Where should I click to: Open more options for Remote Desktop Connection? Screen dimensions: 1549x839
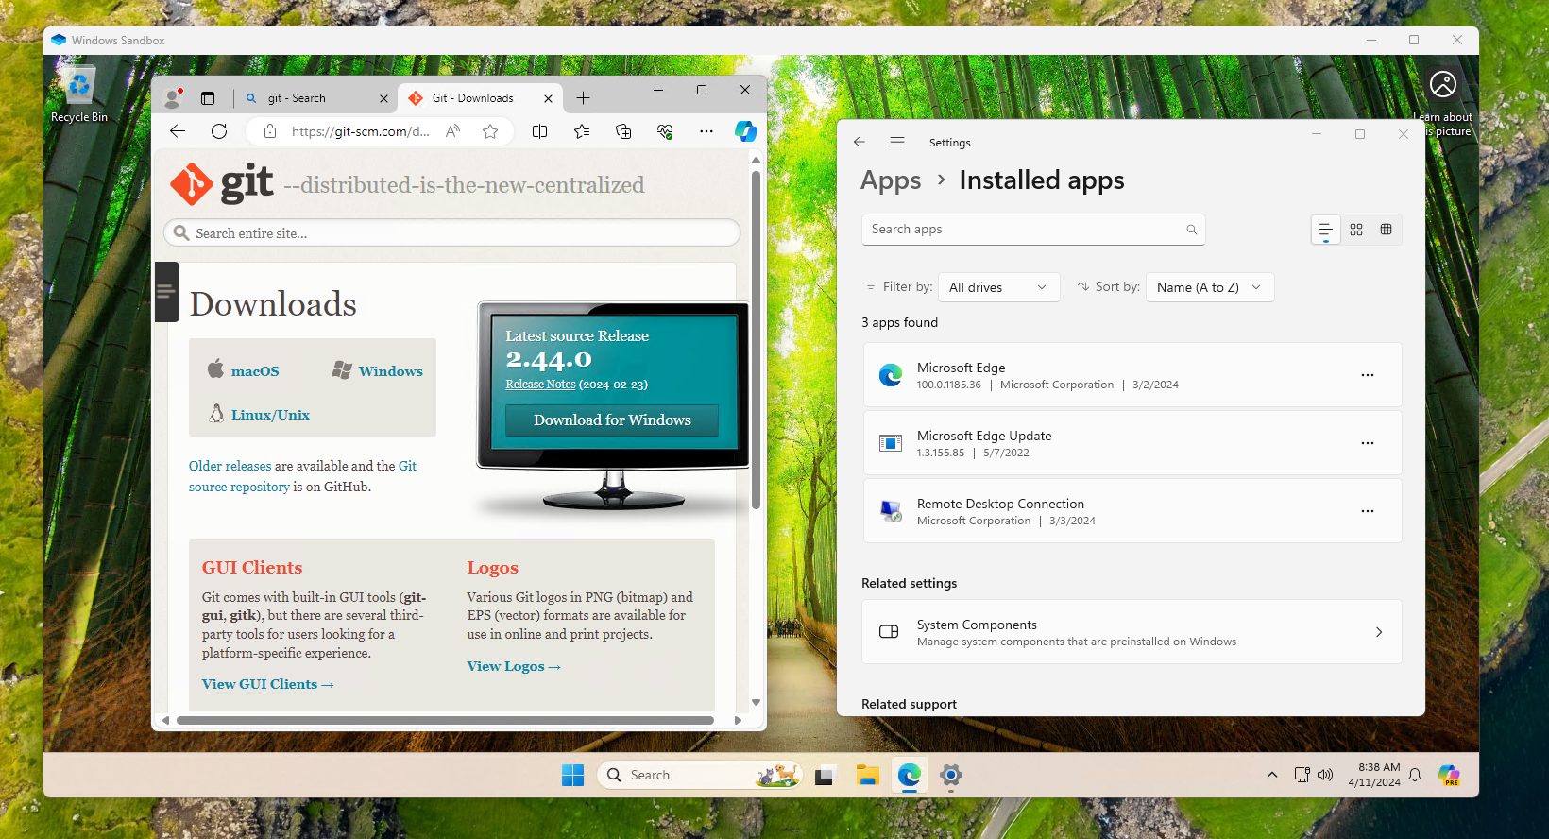coord(1368,511)
